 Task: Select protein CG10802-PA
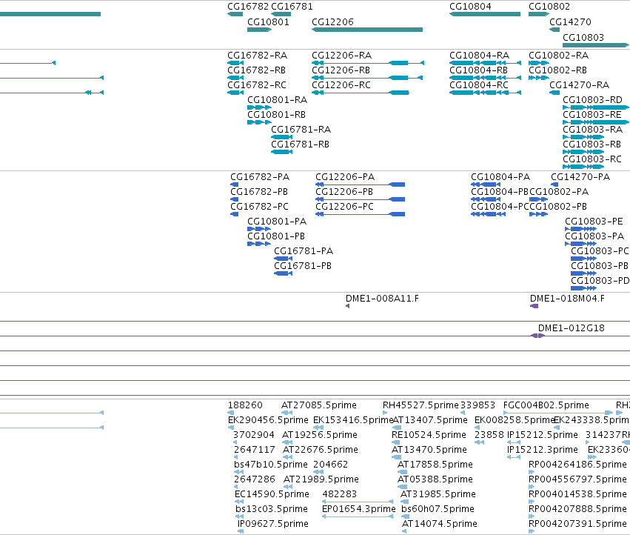click(559, 192)
